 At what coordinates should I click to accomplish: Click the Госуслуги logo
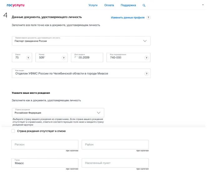click(x=16, y=5)
